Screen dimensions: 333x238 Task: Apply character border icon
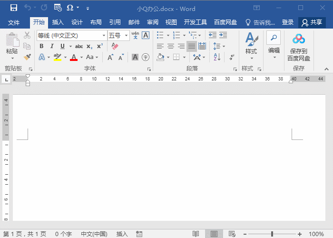(146, 35)
